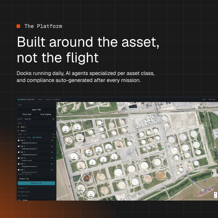Click the map zoom in plus button
218x218 pixels.
pyautogui.click(x=215, y=194)
